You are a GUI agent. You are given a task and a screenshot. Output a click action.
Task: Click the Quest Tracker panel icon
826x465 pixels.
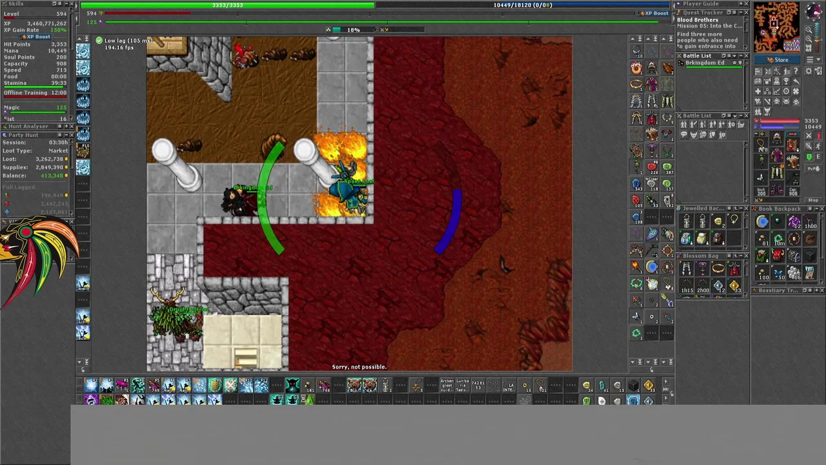coord(679,12)
